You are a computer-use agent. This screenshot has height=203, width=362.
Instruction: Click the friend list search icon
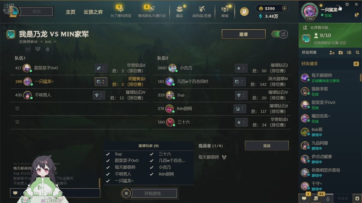coord(357,53)
